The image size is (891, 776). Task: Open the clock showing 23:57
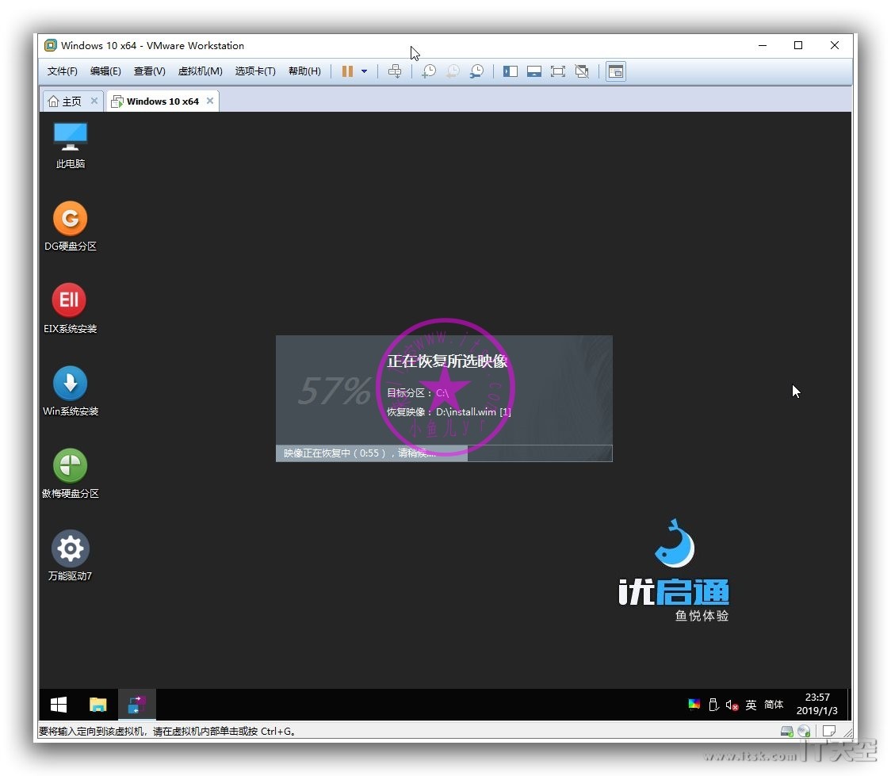[x=817, y=704]
